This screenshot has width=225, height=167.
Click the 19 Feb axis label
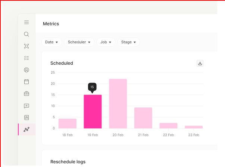[93, 135]
